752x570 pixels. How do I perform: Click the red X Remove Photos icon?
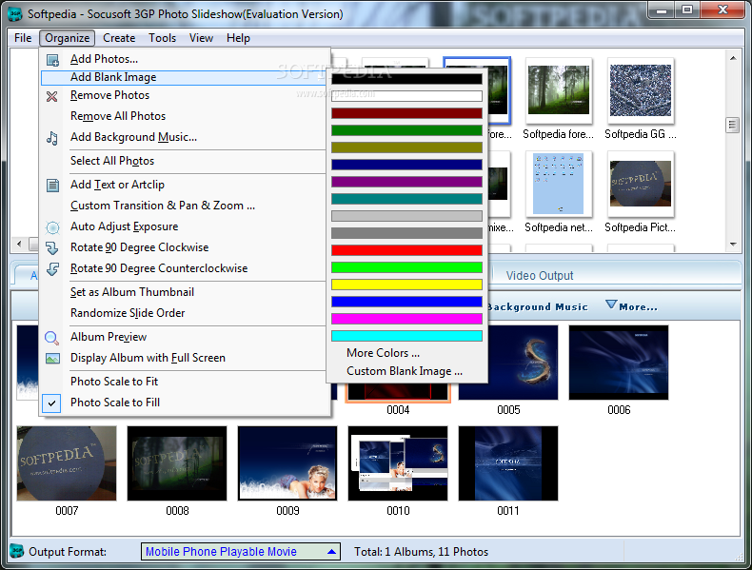(51, 96)
